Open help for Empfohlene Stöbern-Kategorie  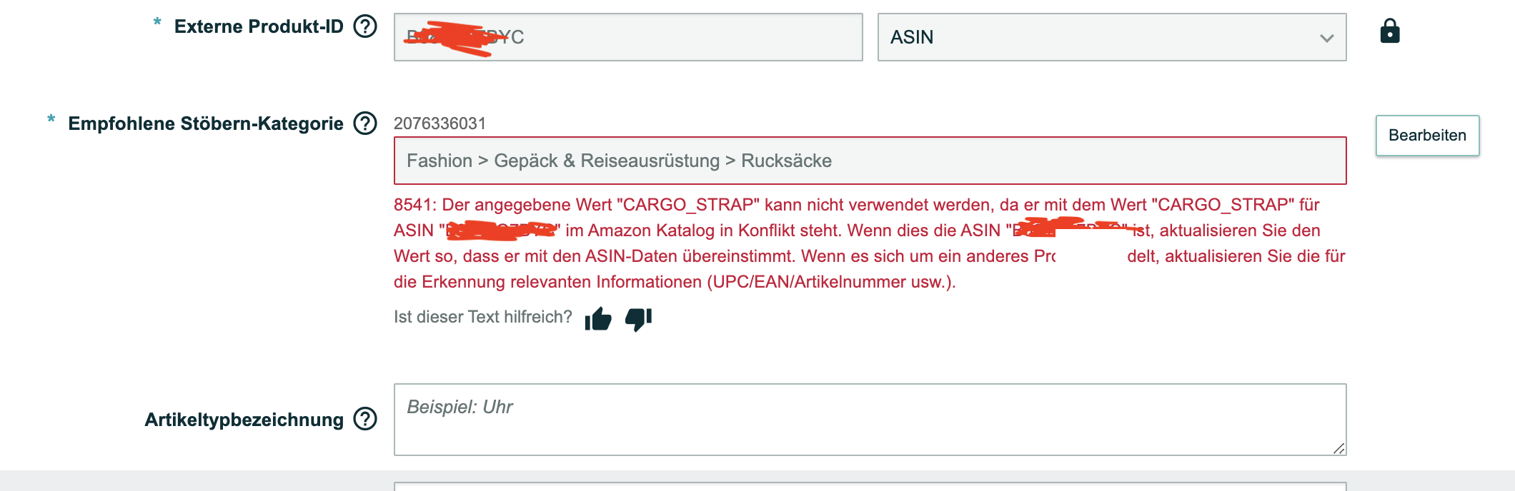point(365,123)
